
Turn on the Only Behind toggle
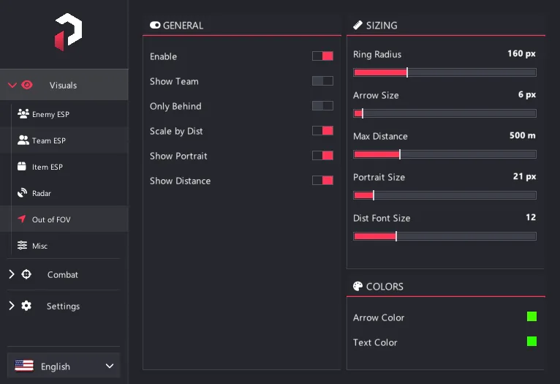coord(322,106)
